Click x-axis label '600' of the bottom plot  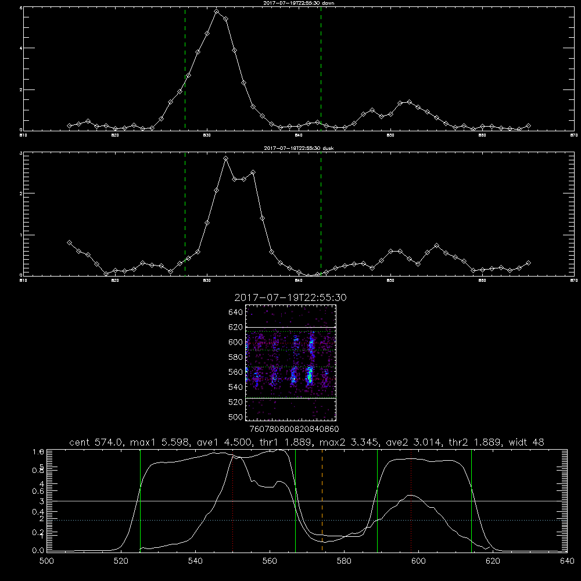pyautogui.click(x=418, y=561)
